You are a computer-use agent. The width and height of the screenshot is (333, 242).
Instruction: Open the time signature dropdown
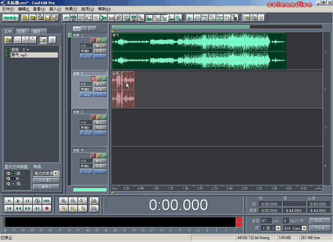(x=304, y=228)
